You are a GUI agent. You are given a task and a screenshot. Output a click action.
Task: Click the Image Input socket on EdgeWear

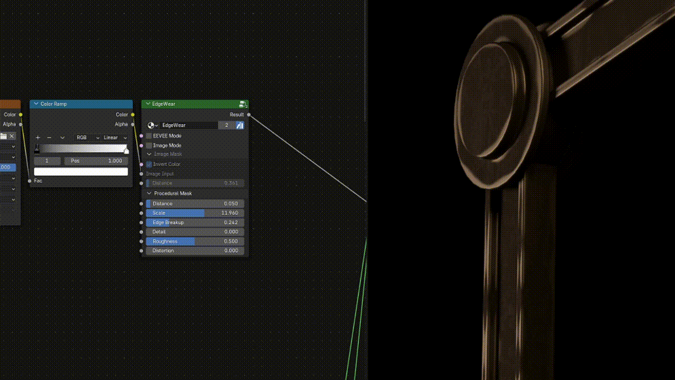click(x=141, y=174)
